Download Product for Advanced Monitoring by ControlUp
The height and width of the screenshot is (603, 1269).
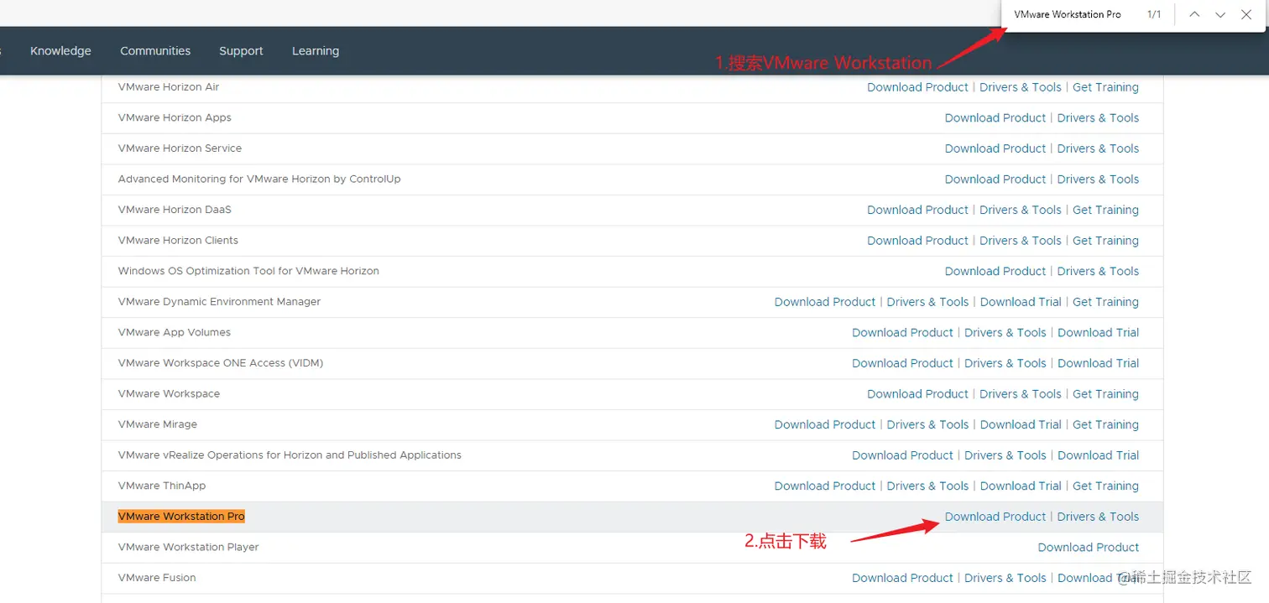coord(995,179)
